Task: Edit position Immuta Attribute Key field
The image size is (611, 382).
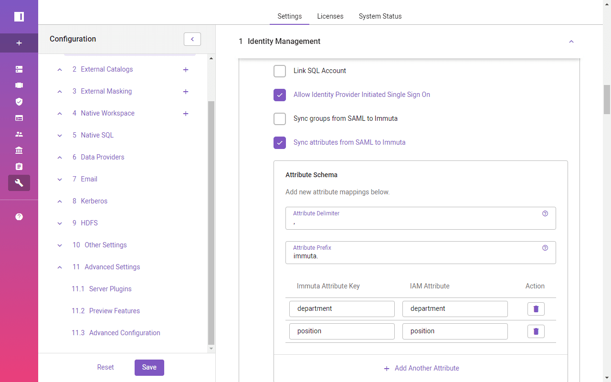Action: click(342, 331)
